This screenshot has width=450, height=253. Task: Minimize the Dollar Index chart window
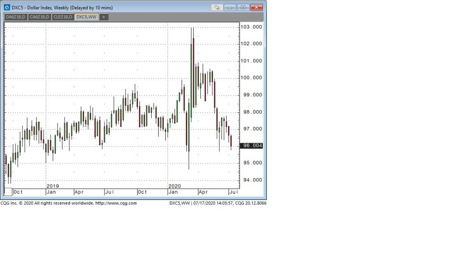[230, 7]
